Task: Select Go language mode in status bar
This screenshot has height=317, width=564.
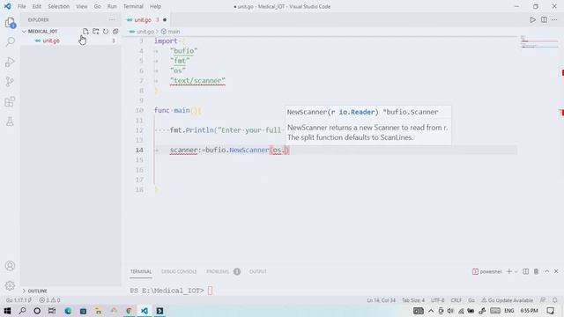Action: (x=471, y=300)
